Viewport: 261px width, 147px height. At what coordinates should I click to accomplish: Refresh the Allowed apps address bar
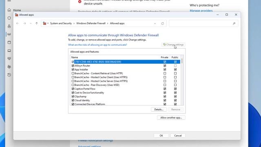[162, 24]
